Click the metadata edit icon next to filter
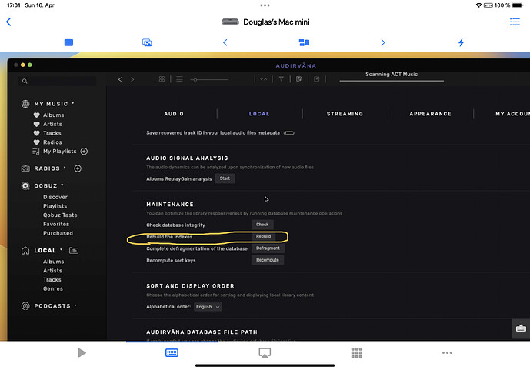This screenshot has width=530, height=370. (298, 79)
